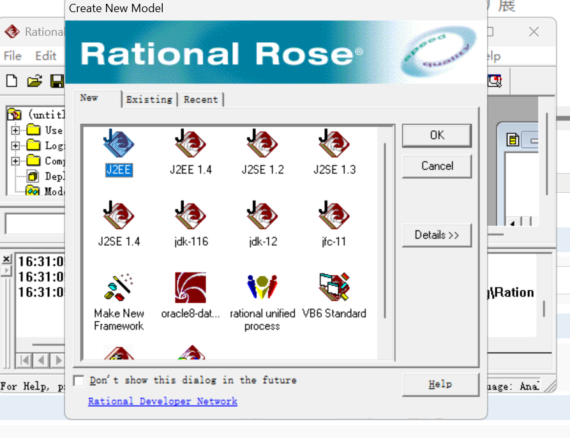Select the rational unified process icon

coord(262,287)
